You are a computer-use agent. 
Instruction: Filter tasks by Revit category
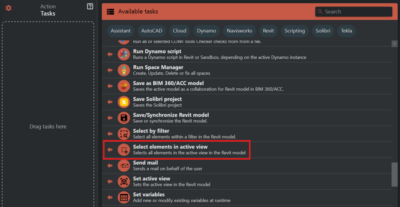coord(268,31)
